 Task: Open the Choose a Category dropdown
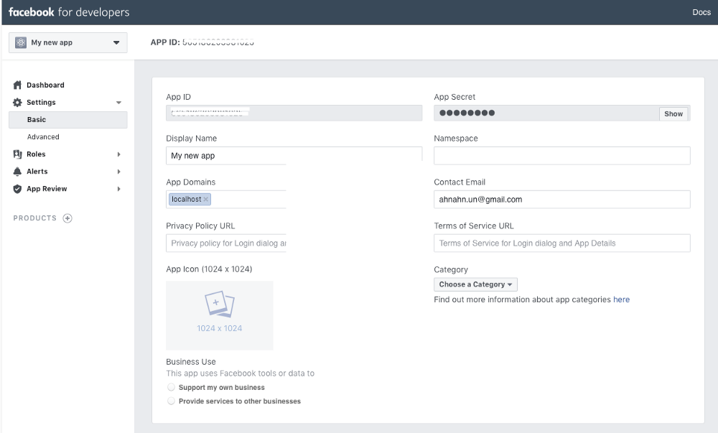coord(475,284)
